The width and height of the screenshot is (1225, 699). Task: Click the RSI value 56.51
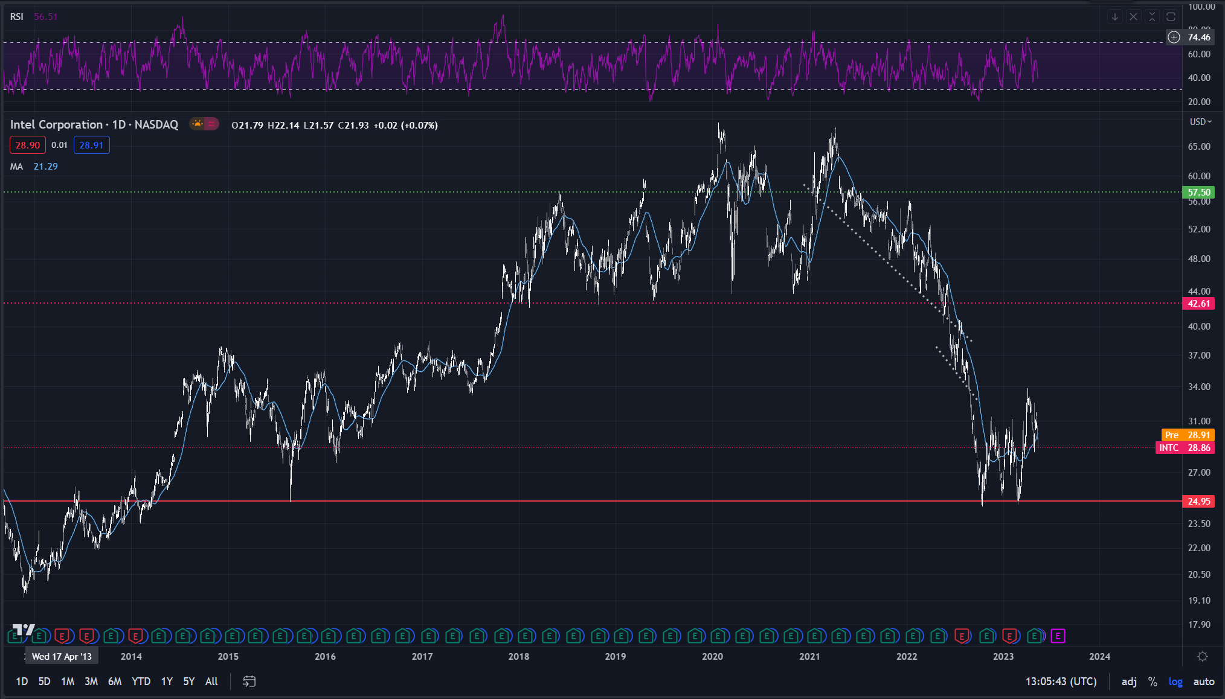(46, 17)
